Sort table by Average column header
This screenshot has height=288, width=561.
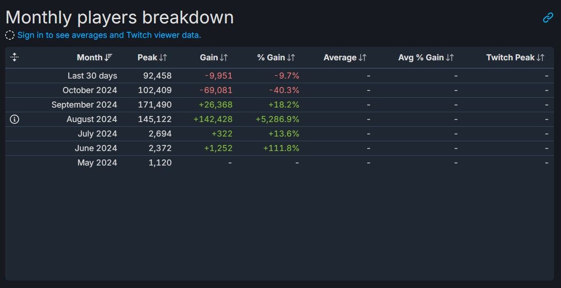[x=345, y=58]
